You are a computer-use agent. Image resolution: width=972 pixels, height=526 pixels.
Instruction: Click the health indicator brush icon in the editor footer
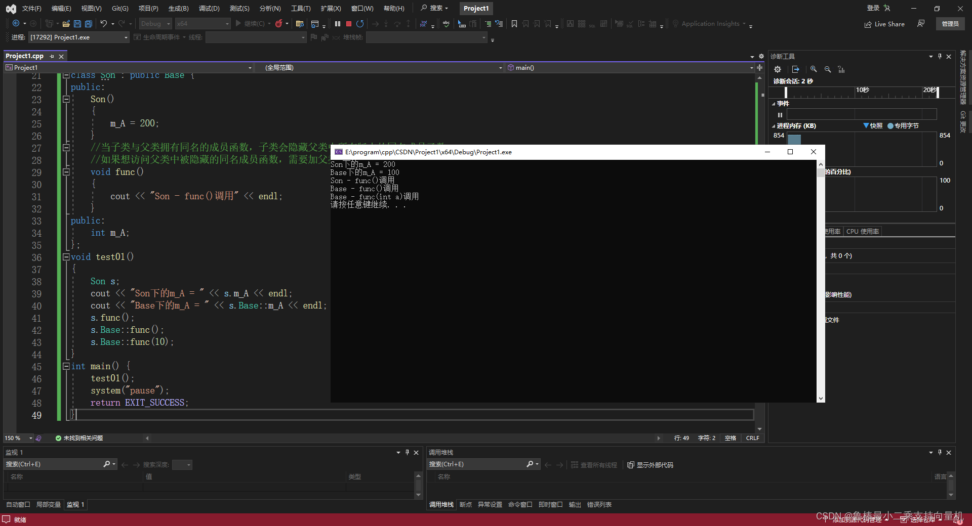[38, 438]
